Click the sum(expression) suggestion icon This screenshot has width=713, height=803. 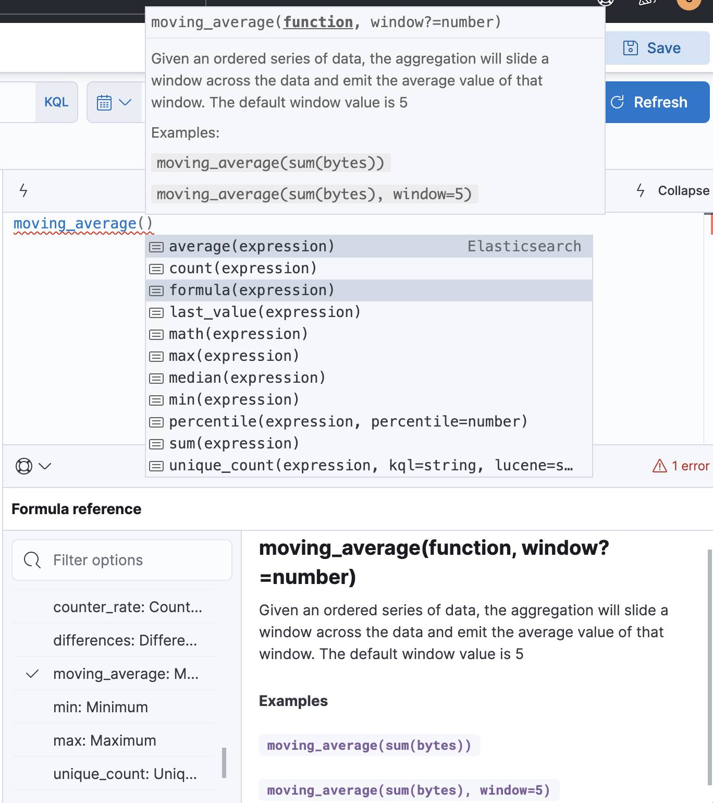pos(156,444)
